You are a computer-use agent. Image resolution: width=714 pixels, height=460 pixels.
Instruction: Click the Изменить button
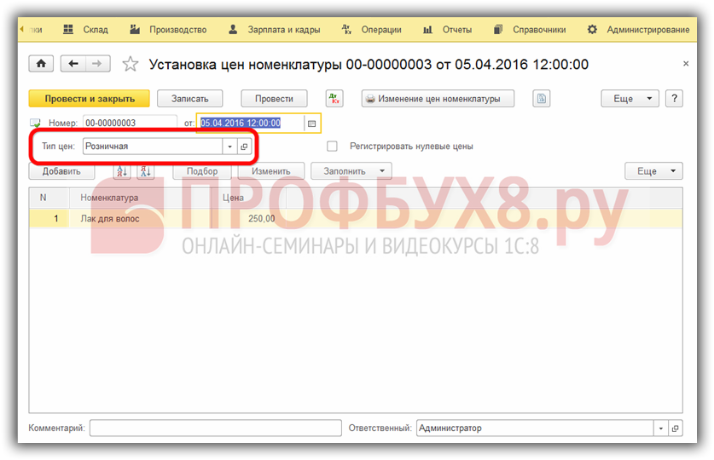pyautogui.click(x=271, y=171)
